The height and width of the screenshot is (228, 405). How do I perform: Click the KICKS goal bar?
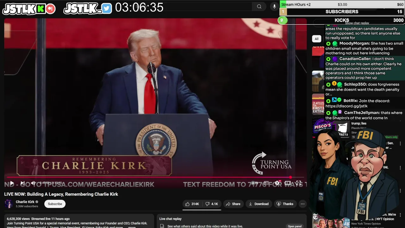coord(342,20)
